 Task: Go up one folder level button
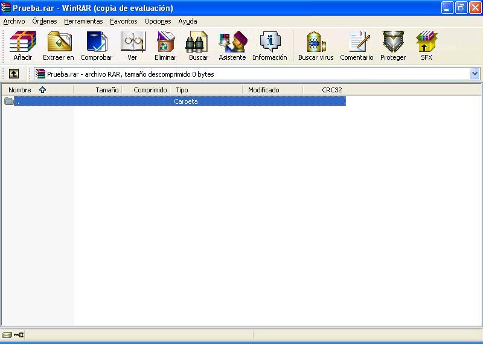click(14, 74)
